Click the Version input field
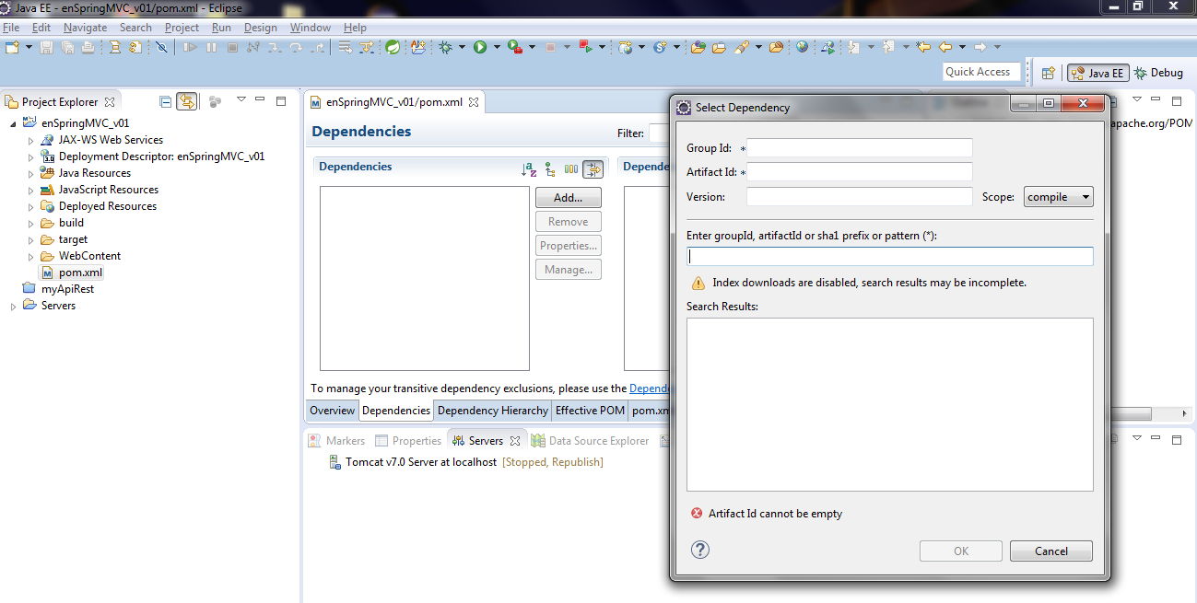This screenshot has width=1197, height=603. point(860,197)
